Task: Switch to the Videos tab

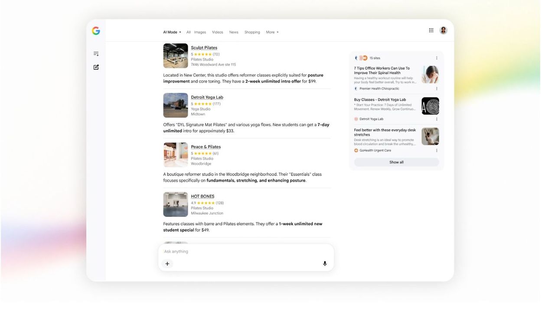Action: point(217,32)
